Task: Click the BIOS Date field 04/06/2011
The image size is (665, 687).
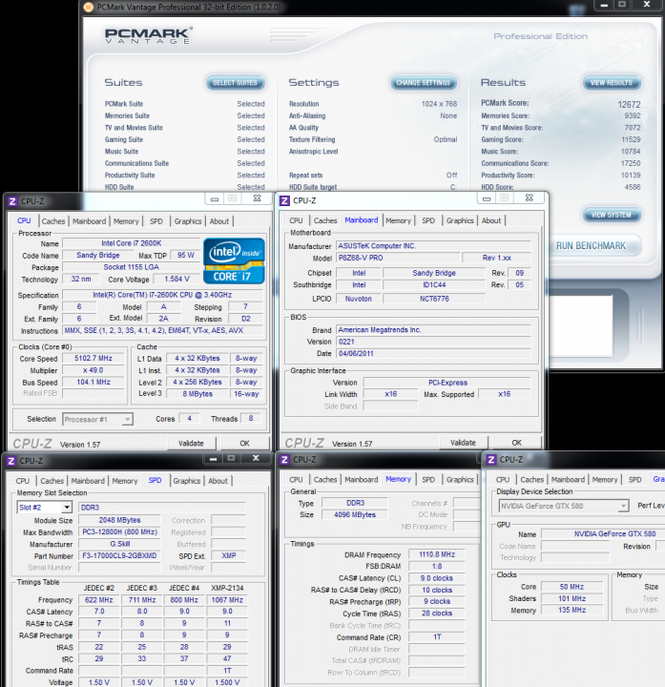Action: [x=434, y=353]
